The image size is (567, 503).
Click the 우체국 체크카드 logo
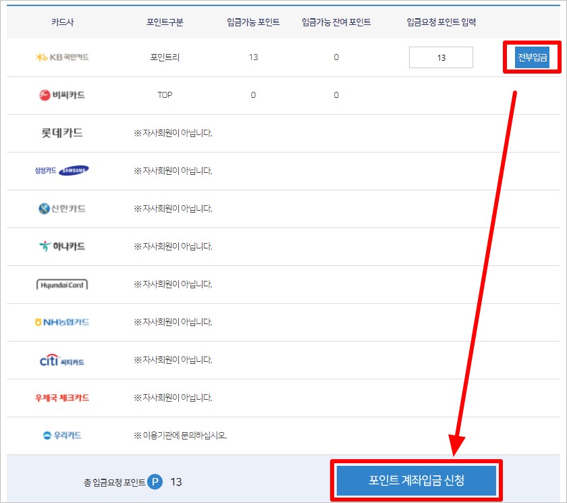tap(61, 398)
